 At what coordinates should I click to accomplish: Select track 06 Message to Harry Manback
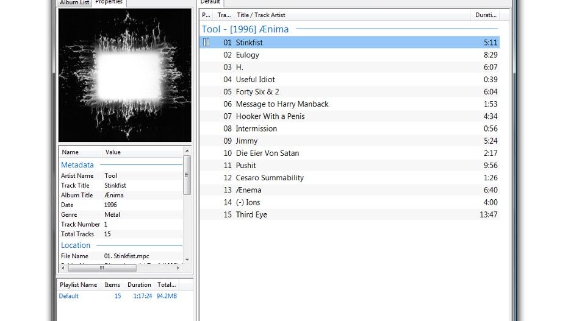(350, 104)
